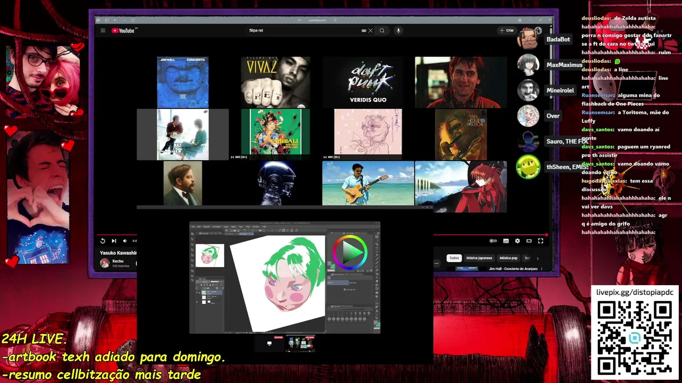Toggle the autoplay switch in the player
The width and height of the screenshot is (682, 383).
(x=493, y=241)
